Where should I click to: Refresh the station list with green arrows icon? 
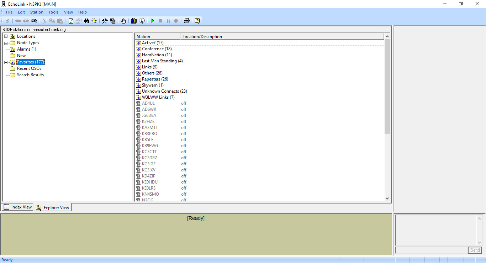coord(71,21)
